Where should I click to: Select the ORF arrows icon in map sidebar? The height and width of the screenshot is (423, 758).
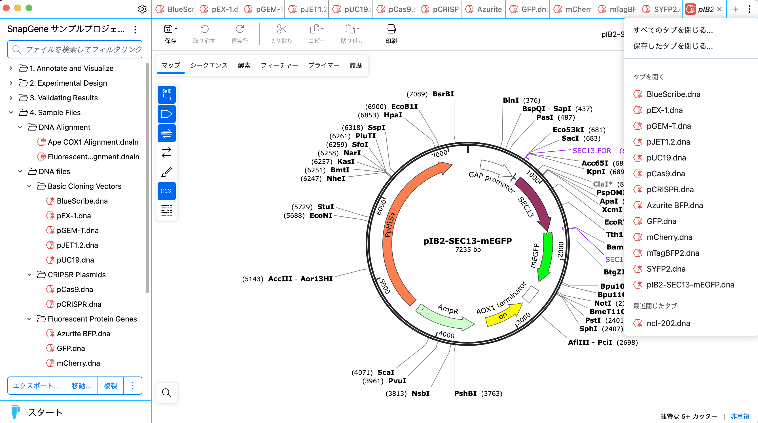[x=167, y=152]
